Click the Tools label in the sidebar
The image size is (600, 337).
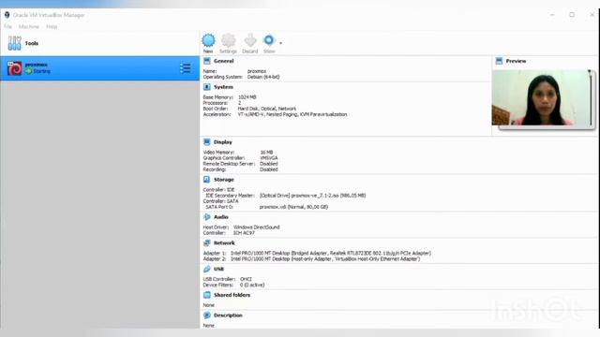[x=32, y=43]
